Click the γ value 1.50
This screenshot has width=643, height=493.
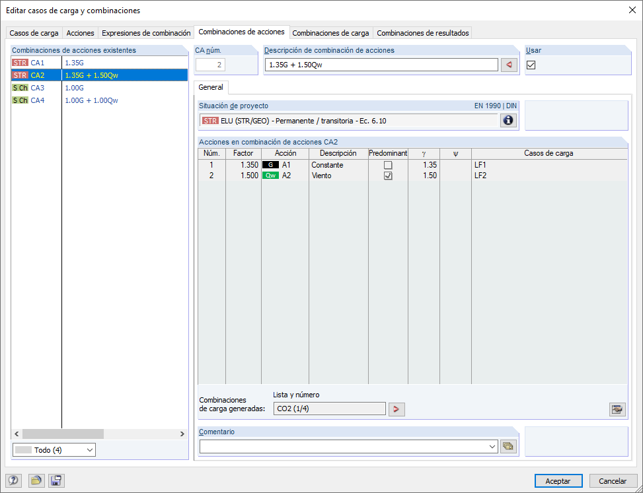[424, 176]
